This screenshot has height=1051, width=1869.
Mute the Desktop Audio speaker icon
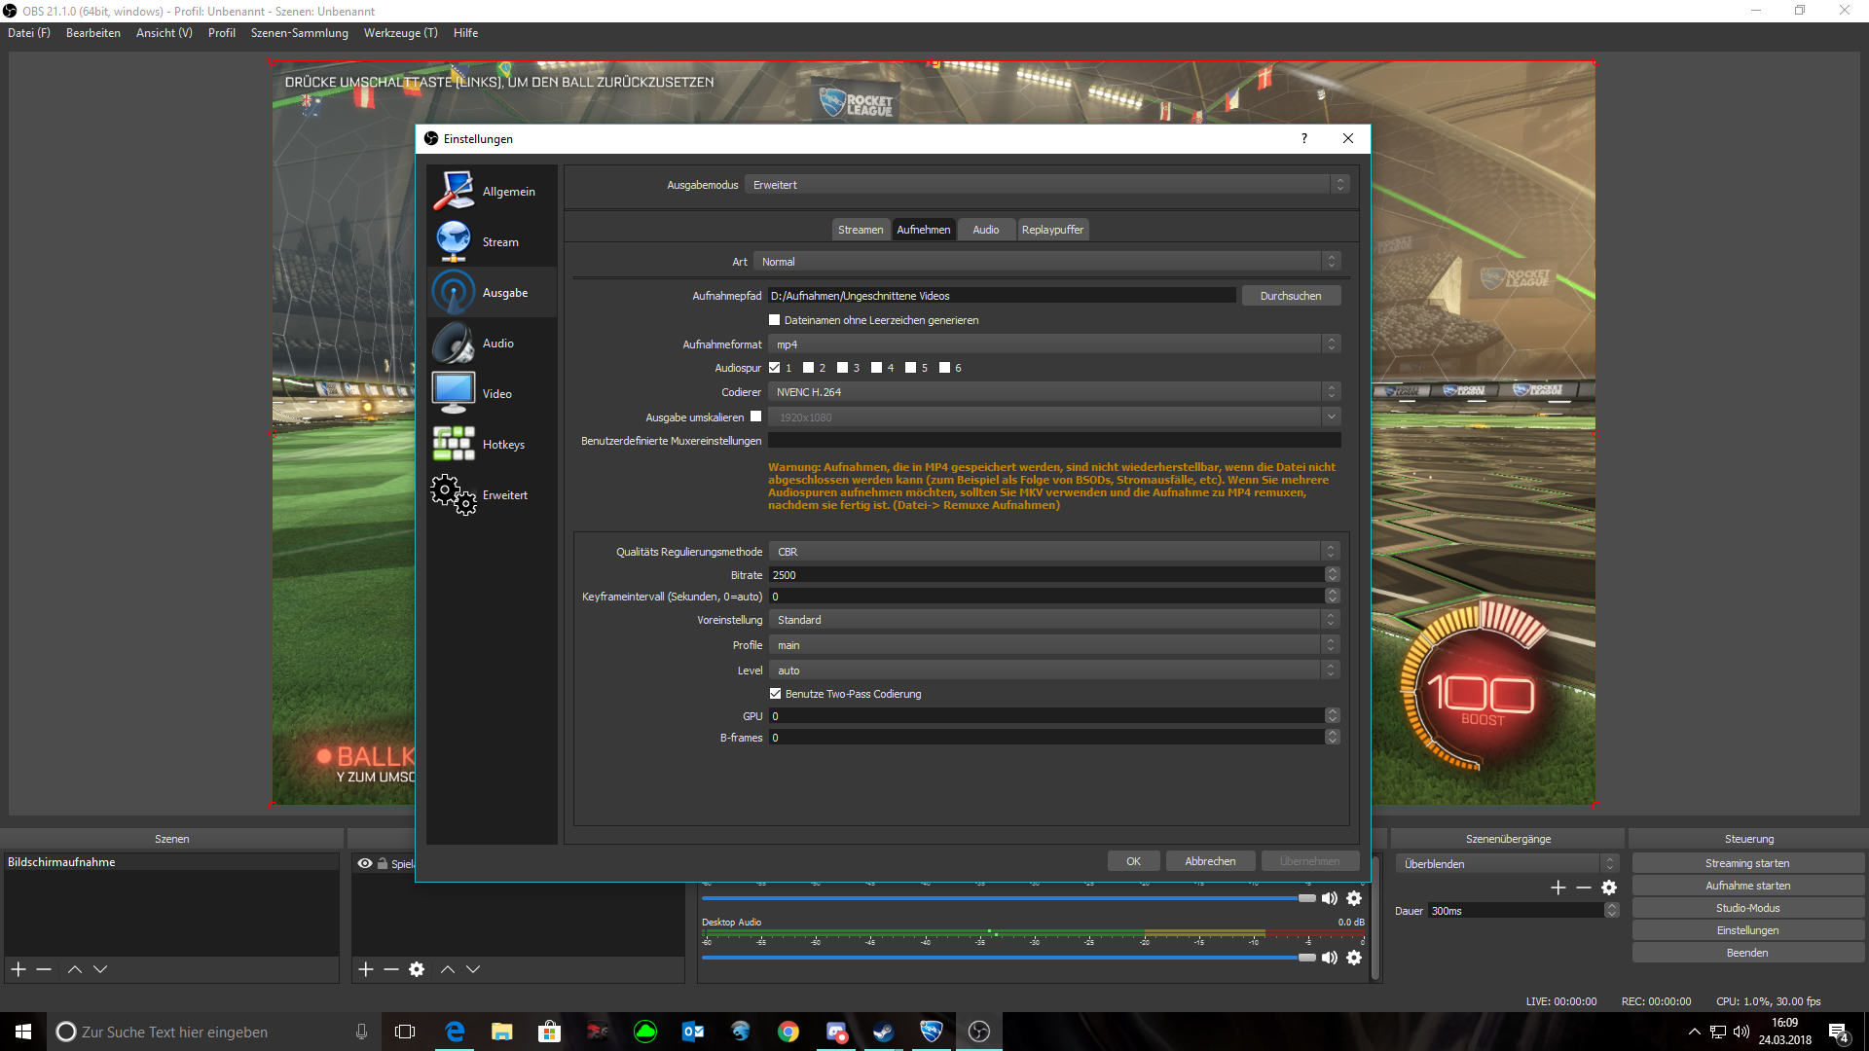click(x=1329, y=959)
